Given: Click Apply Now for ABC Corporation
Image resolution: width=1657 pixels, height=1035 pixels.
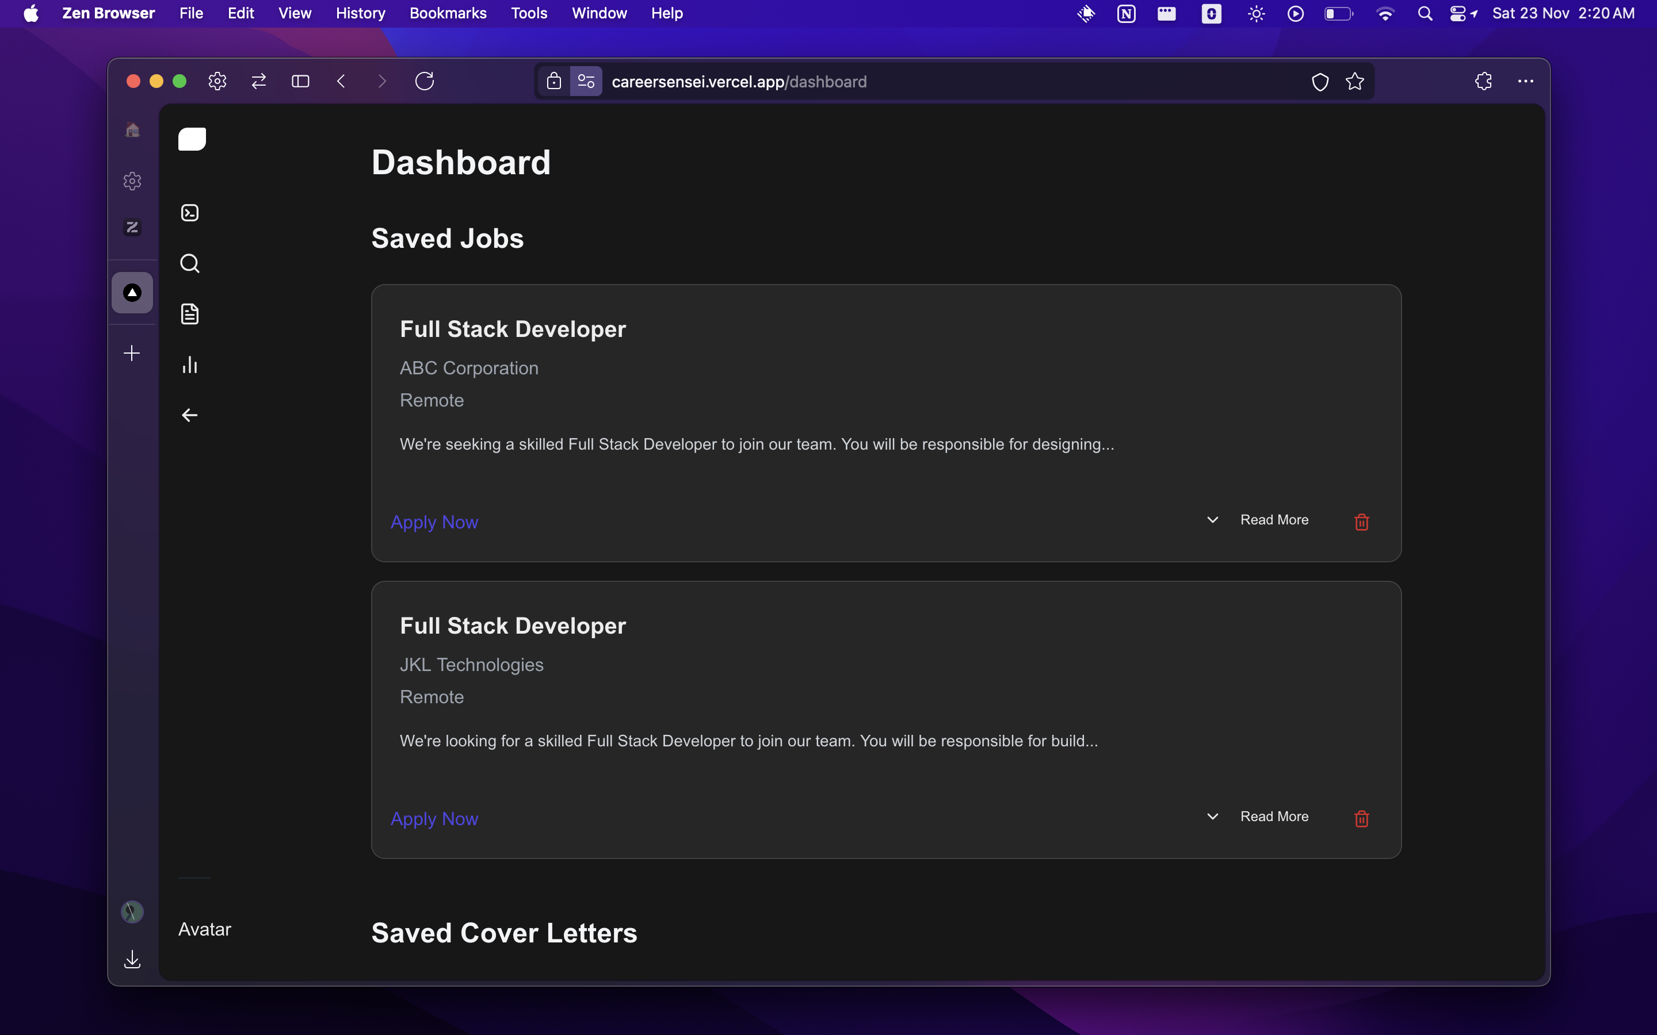Looking at the screenshot, I should pos(434,522).
